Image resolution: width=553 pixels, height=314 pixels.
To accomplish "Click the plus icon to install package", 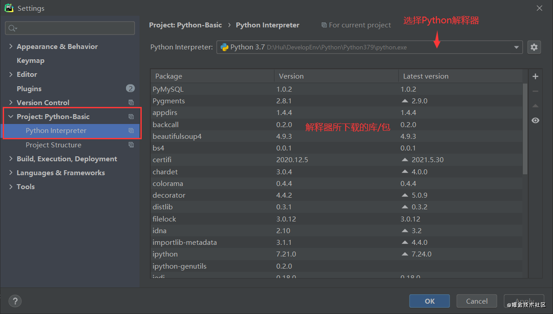I will click(535, 76).
